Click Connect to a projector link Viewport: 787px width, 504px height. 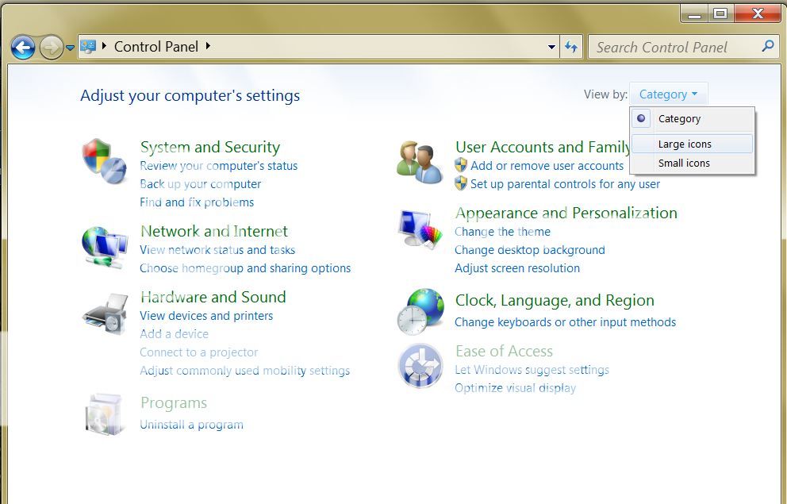[x=199, y=352]
